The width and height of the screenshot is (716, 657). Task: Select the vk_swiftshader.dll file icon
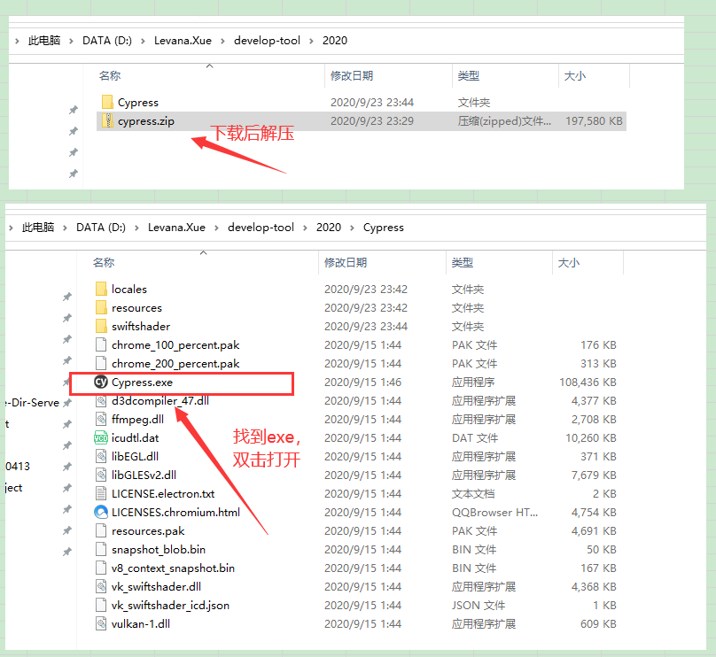(101, 587)
